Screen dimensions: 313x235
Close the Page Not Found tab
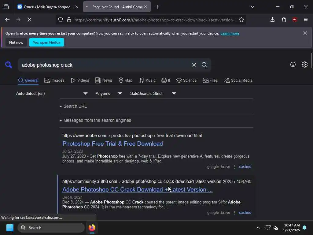point(145,7)
